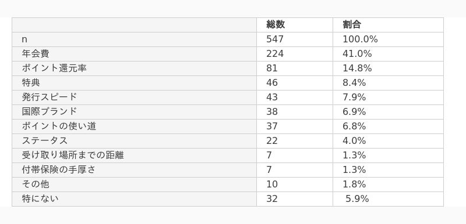Select the 14.8% percentage cell
Screen dimensions: 466x224
[x=388, y=68]
